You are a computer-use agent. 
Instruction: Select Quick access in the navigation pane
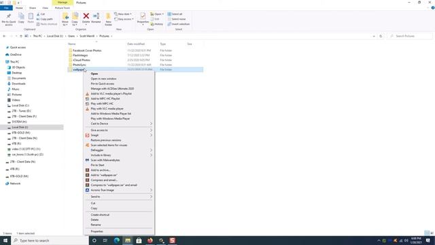[18, 48]
